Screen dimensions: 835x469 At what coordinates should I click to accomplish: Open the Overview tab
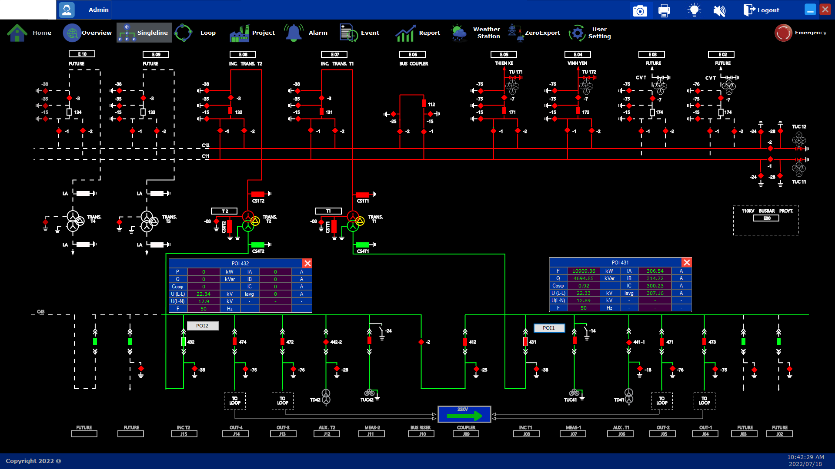(87, 33)
